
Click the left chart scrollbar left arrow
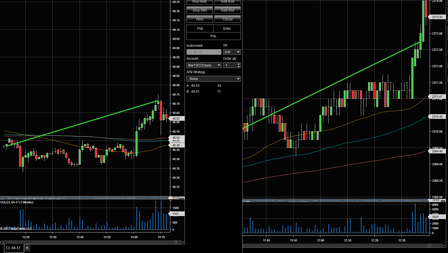(1, 242)
